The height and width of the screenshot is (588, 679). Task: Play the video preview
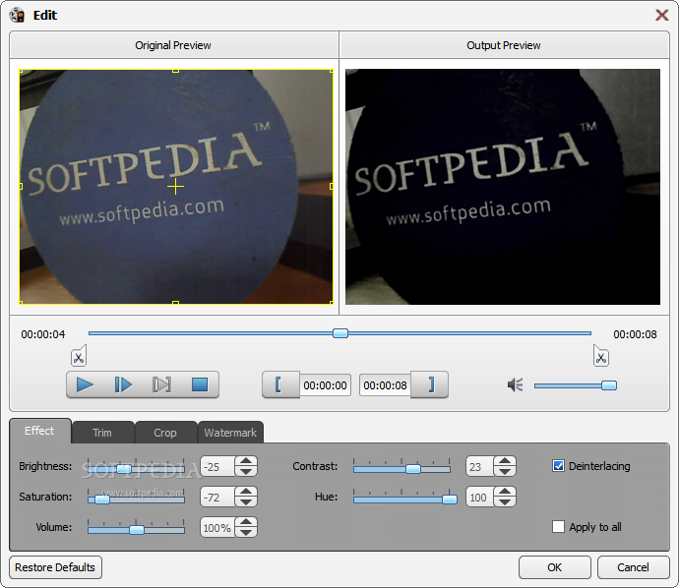coord(85,384)
